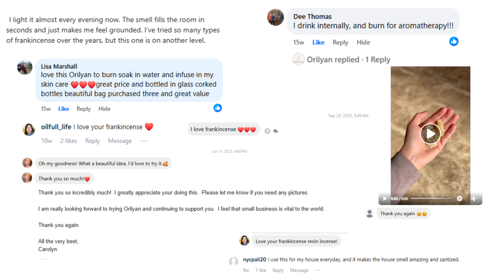The image size is (496, 279).
Task: Open video settings gear
Action: click(x=460, y=198)
